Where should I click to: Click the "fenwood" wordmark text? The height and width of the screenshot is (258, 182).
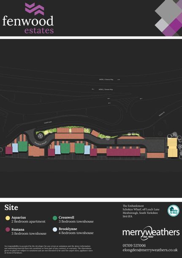click(28, 21)
